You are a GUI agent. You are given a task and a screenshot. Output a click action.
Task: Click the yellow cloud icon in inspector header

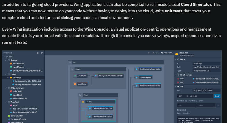(x=176, y=54)
